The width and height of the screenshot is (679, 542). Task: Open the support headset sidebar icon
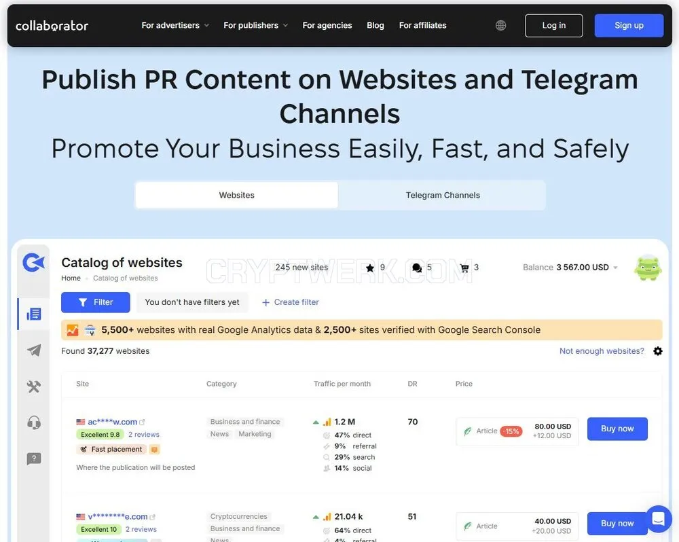click(x=34, y=422)
